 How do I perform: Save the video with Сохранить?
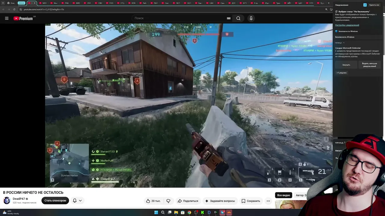pyautogui.click(x=251, y=201)
